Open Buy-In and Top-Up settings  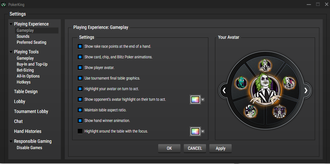32,64
